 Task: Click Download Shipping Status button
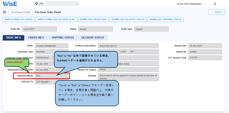point(165,19)
